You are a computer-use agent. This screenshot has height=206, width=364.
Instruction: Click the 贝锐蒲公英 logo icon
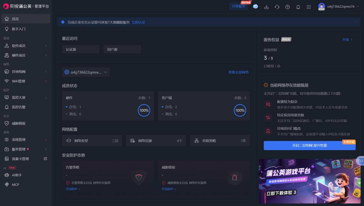(x=6, y=6)
